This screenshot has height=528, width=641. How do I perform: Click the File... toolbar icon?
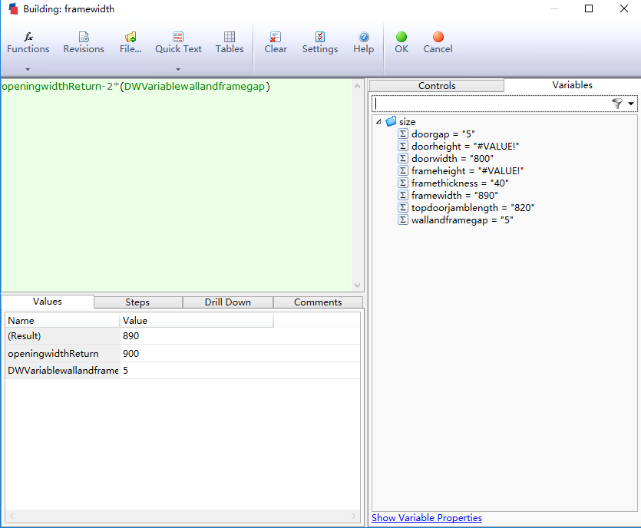coord(131,42)
